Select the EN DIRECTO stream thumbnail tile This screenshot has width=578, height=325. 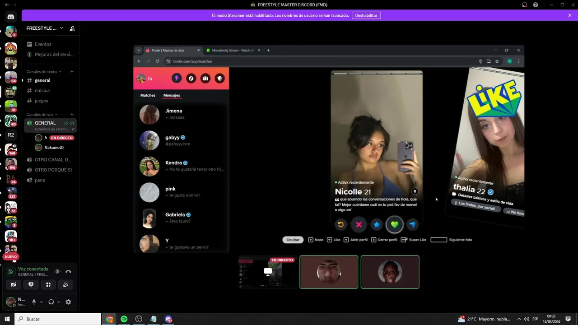pos(267,272)
